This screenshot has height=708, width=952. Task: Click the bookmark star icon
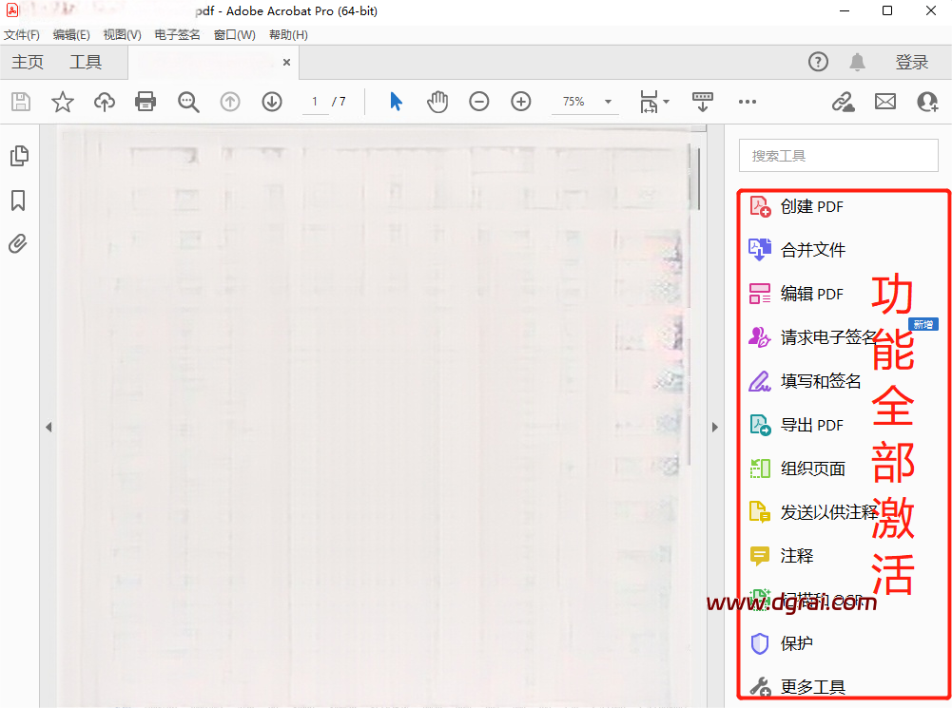click(x=63, y=102)
